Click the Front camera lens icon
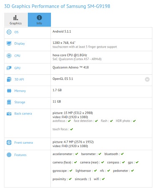The height and width of the screenshot is (188, 154). click(9, 142)
